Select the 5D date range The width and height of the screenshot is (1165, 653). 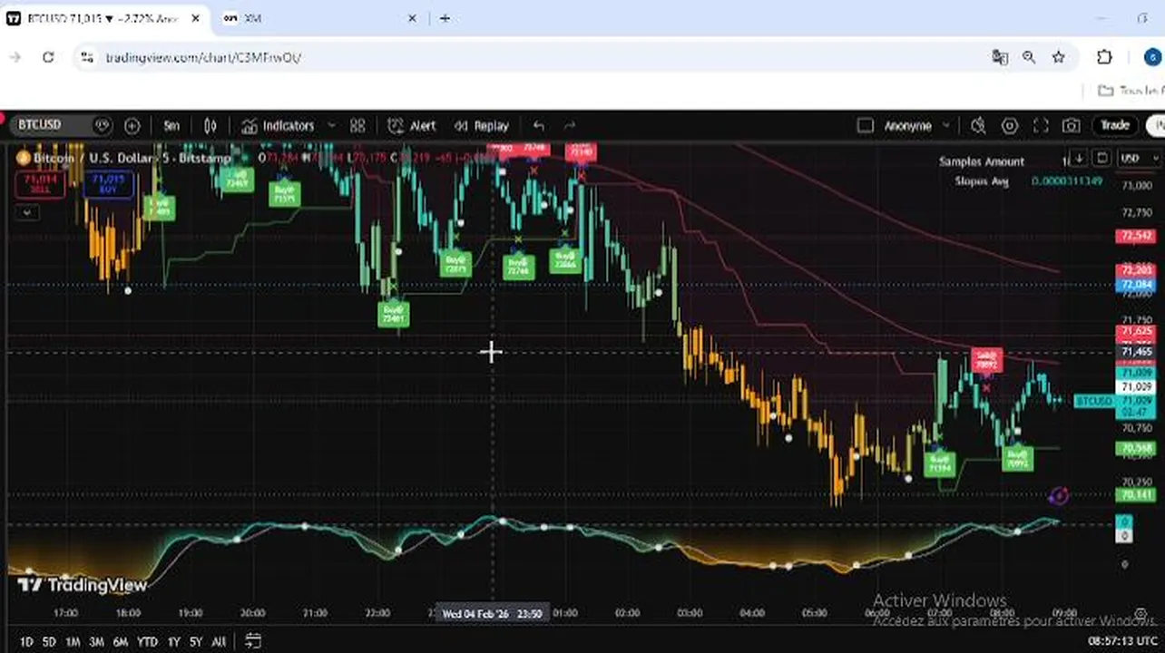coord(49,642)
